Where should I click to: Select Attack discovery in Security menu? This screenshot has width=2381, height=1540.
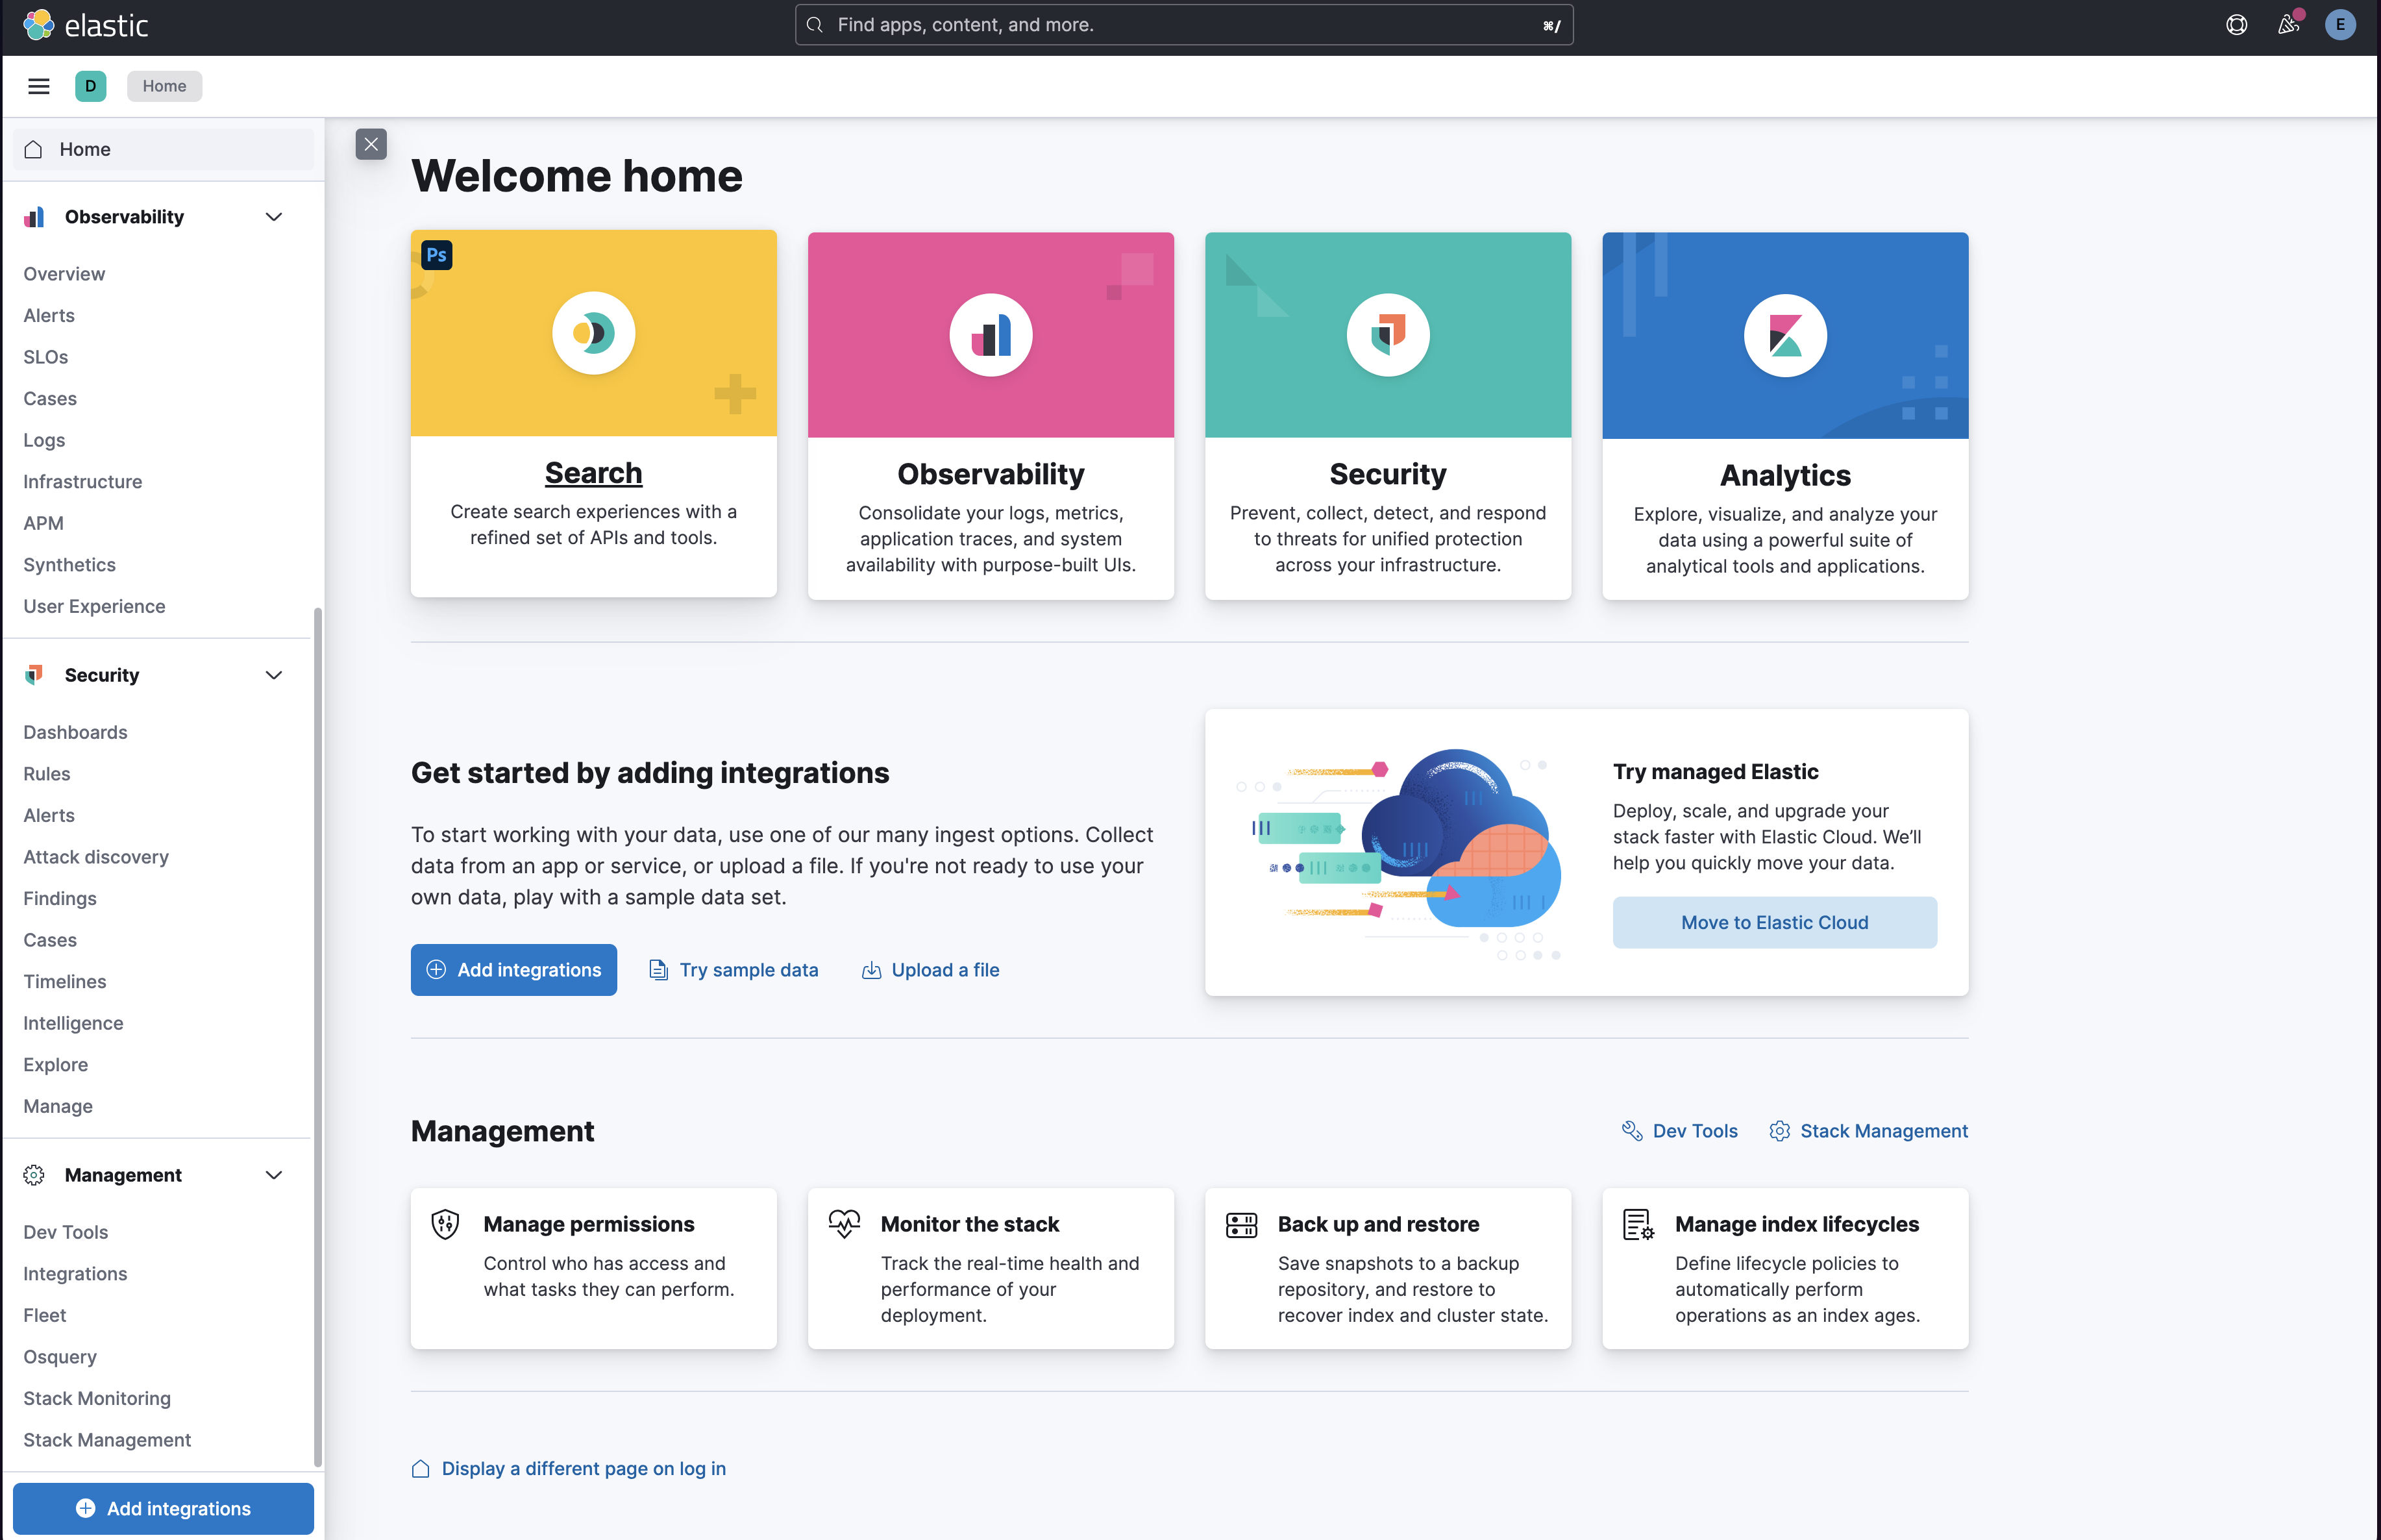(96, 857)
